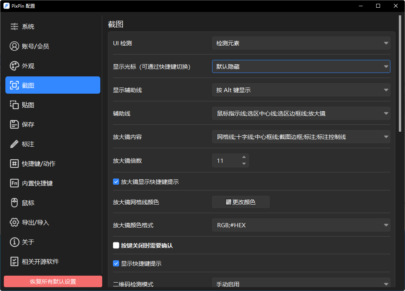Select the 导出/导入 export-import icon

point(14,222)
